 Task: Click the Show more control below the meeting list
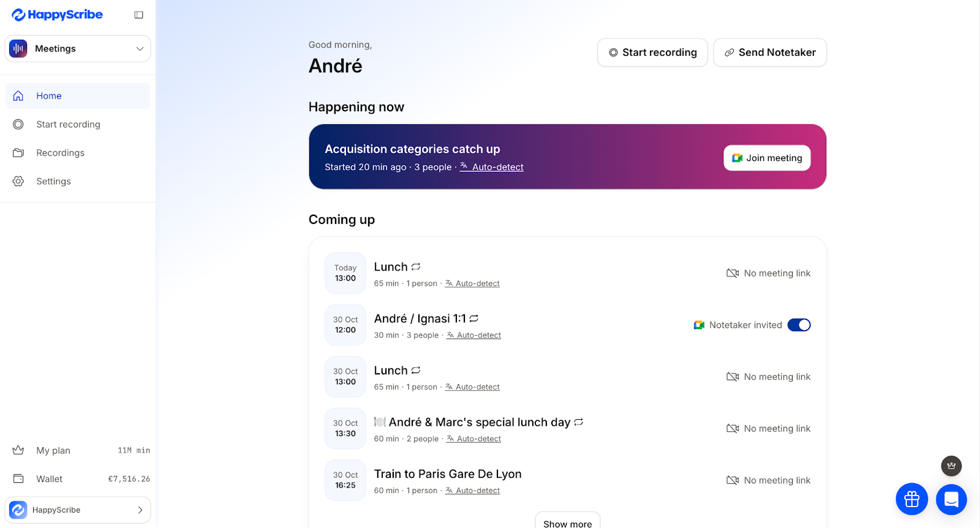pos(567,522)
